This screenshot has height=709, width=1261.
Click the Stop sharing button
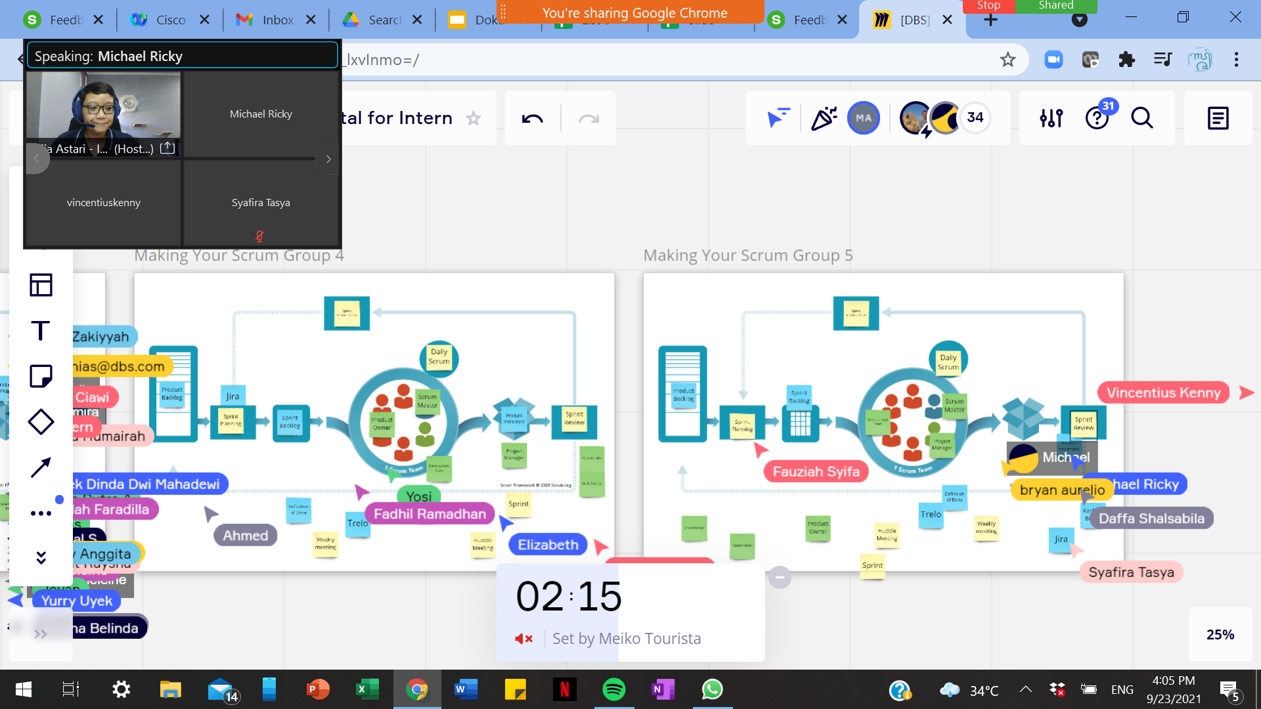coord(988,6)
